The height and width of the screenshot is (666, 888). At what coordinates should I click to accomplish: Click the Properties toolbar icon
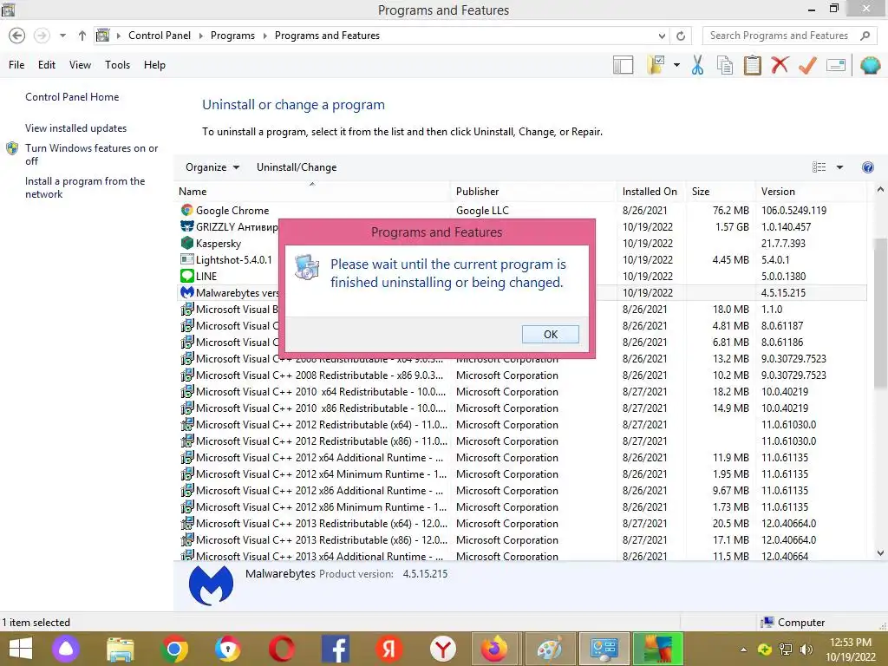point(836,65)
